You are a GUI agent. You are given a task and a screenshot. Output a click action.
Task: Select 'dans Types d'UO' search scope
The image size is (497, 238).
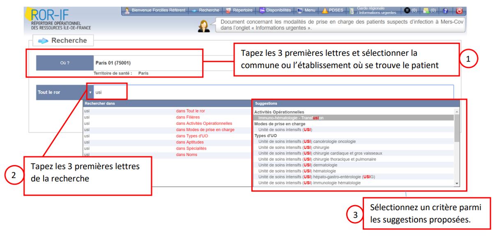click(193, 135)
